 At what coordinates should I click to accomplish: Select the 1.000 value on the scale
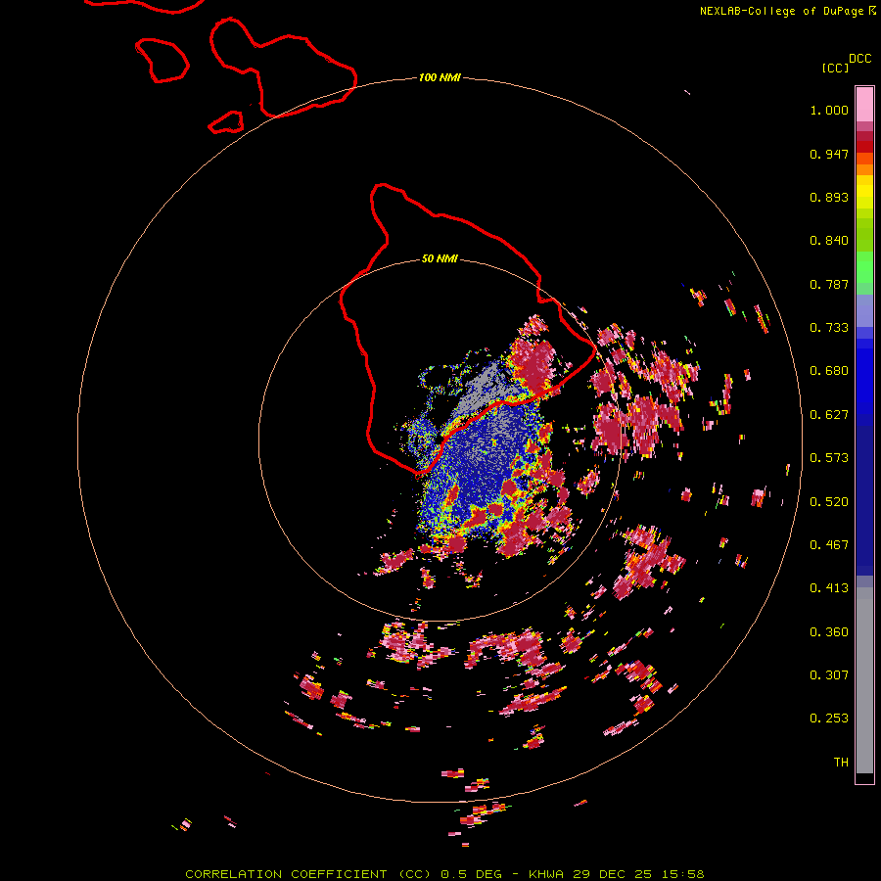[829, 110]
